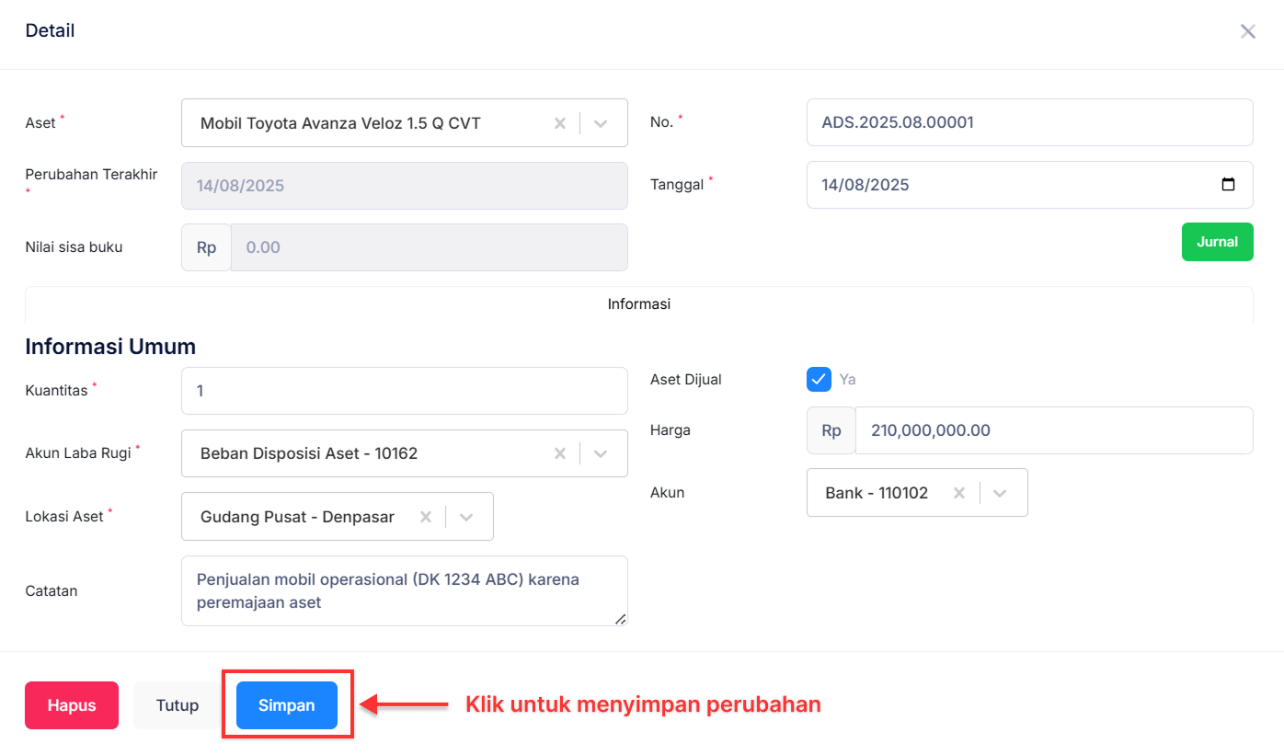Expand the Aset dropdown list

[602, 122]
